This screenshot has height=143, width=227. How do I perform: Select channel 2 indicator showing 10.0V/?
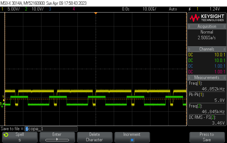34,9
